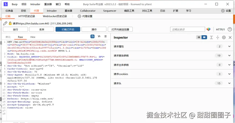235x123 pixels.
Task: Expand the 请求cookies section
Action: [x=172, y=74]
